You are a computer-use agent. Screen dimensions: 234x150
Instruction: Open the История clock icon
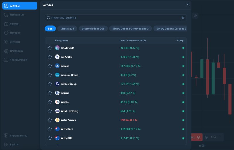click(6, 33)
